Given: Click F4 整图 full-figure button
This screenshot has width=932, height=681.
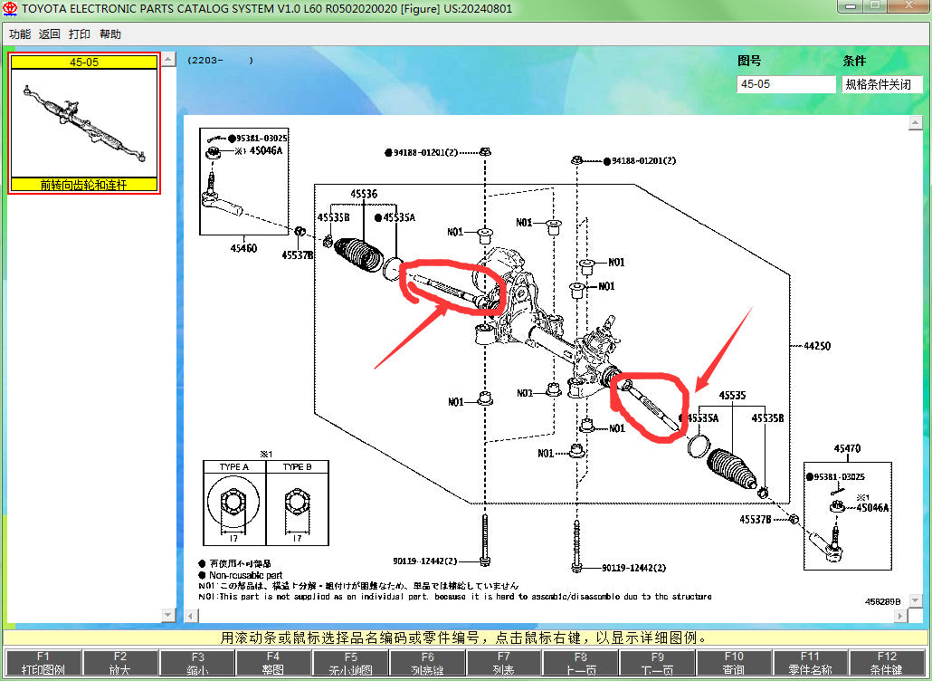Looking at the screenshot, I should tap(273, 663).
